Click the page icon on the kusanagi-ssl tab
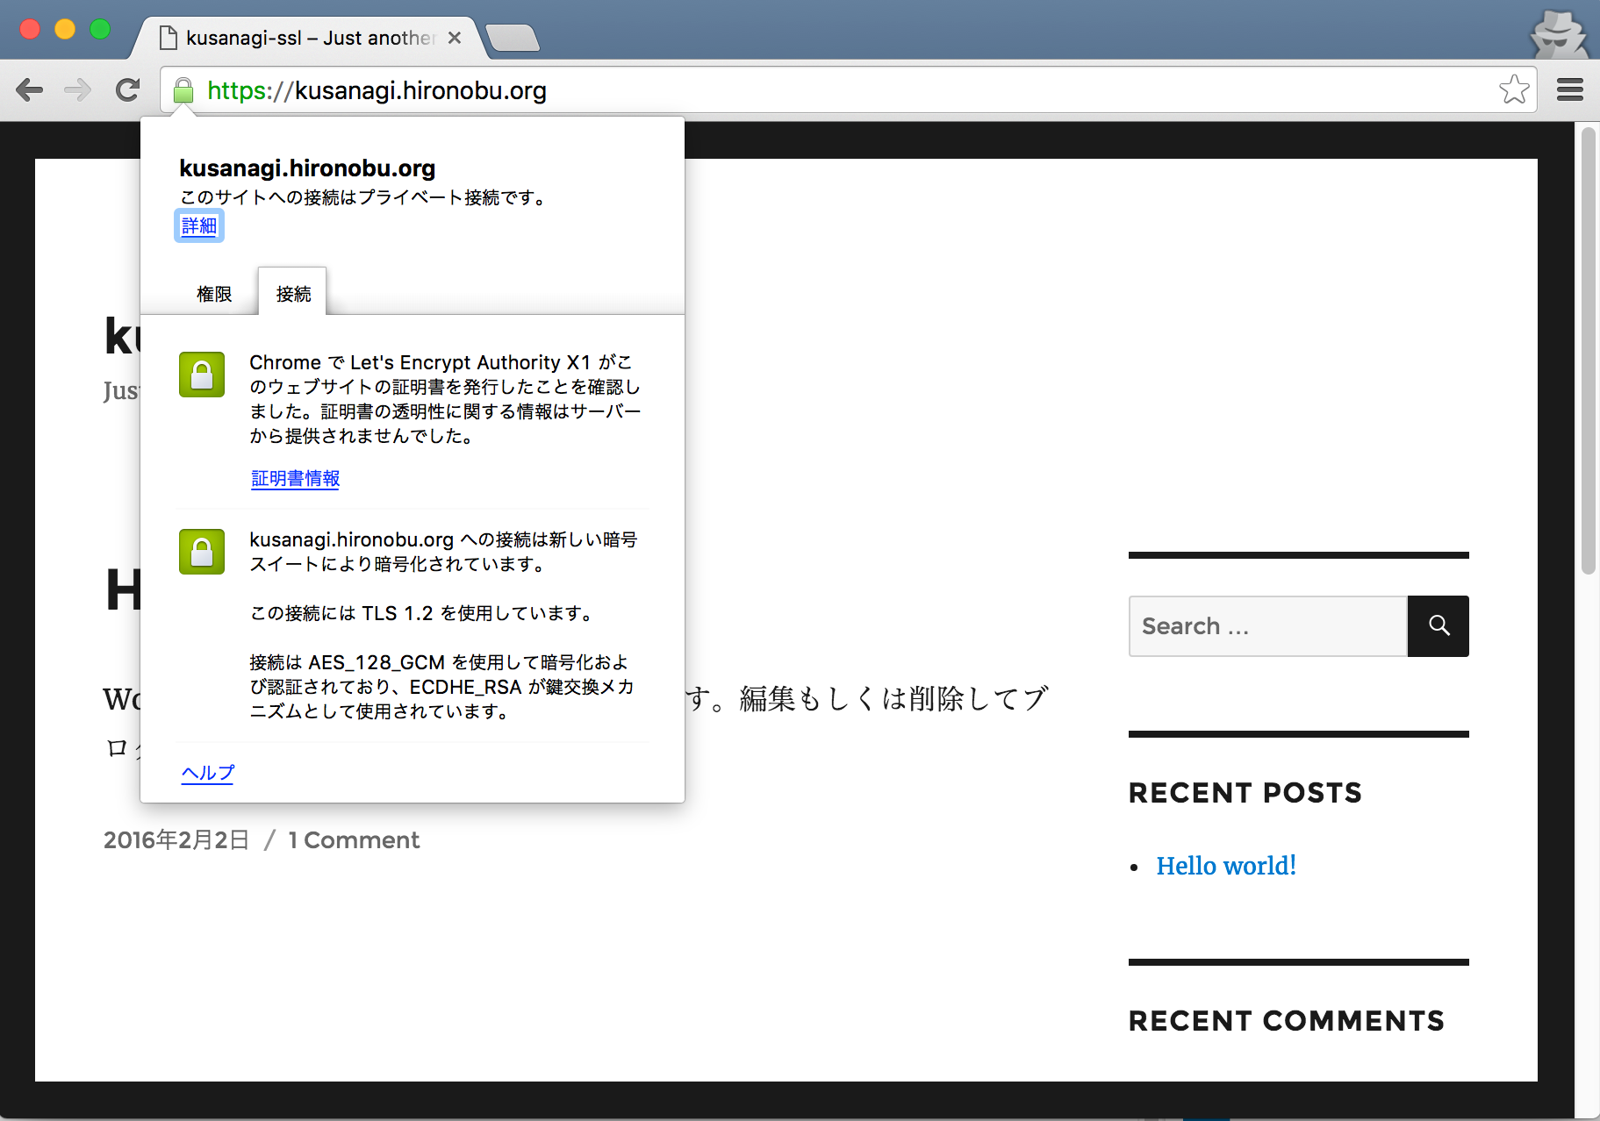 point(169,38)
